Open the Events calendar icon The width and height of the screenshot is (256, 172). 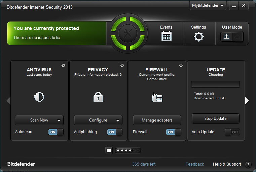[166, 36]
